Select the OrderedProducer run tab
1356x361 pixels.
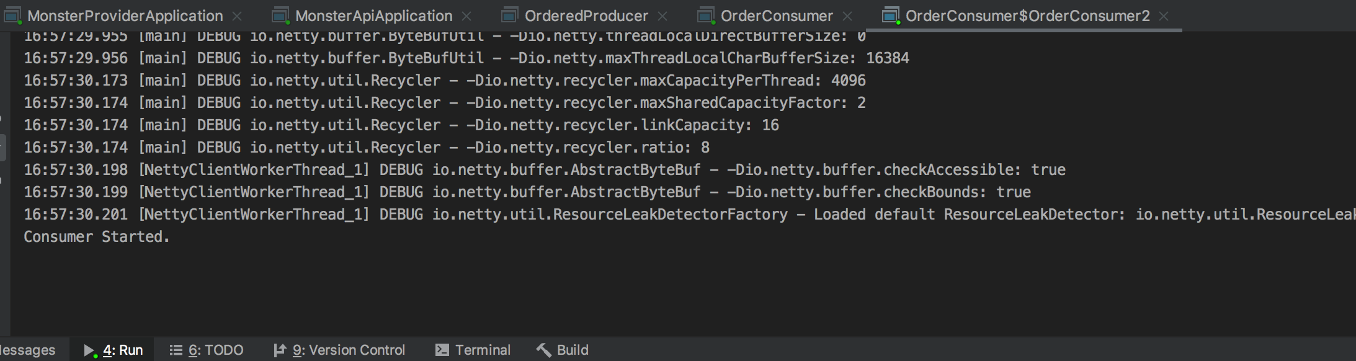[x=586, y=16]
